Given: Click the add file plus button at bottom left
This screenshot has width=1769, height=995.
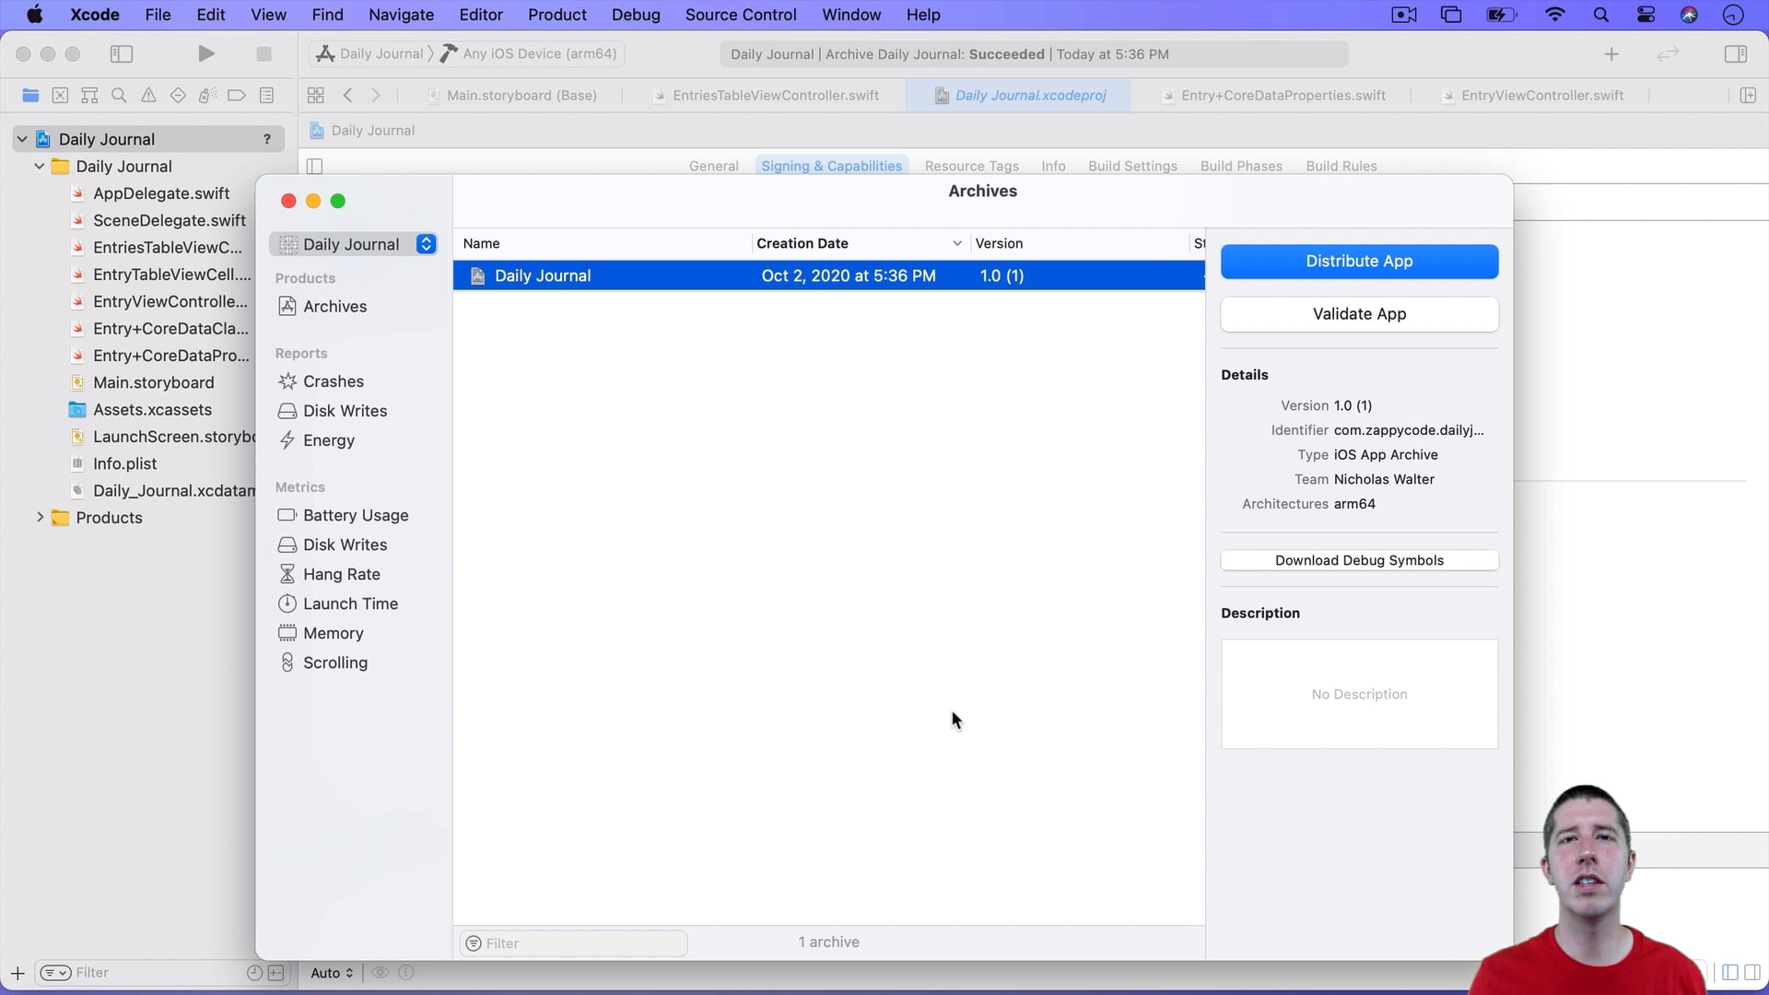Looking at the screenshot, I should 18,973.
